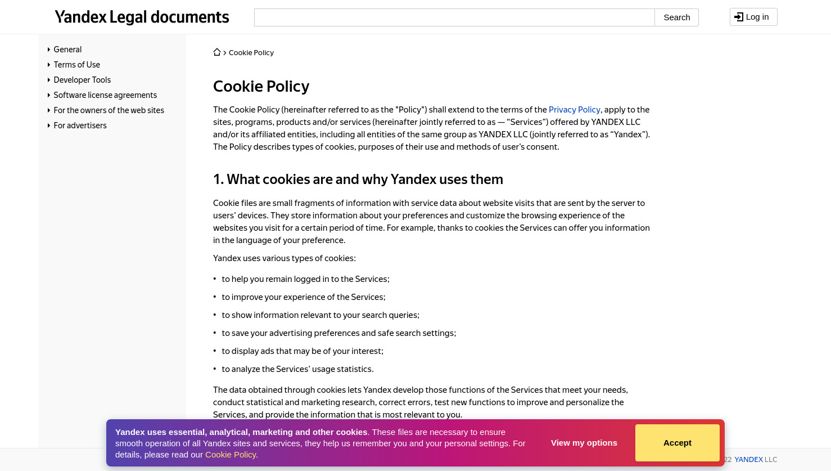Image resolution: width=831 pixels, height=471 pixels.
Task: Open the Privacy Policy link
Action: tap(575, 110)
